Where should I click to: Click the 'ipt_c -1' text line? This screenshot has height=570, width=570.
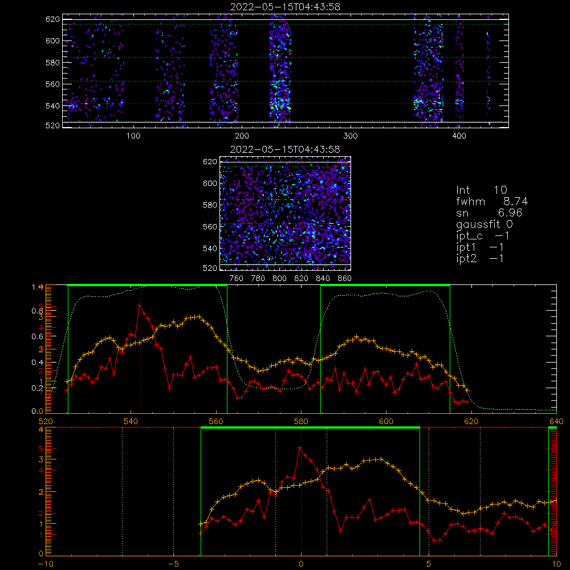coord(482,236)
